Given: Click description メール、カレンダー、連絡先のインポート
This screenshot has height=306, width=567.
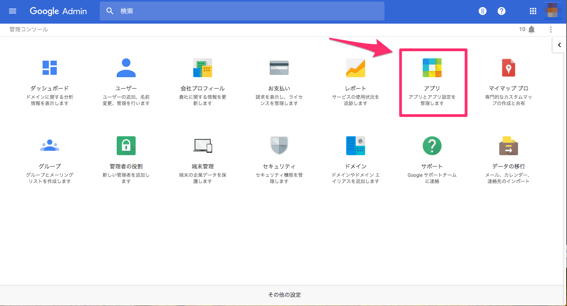Looking at the screenshot, I should point(509,178).
